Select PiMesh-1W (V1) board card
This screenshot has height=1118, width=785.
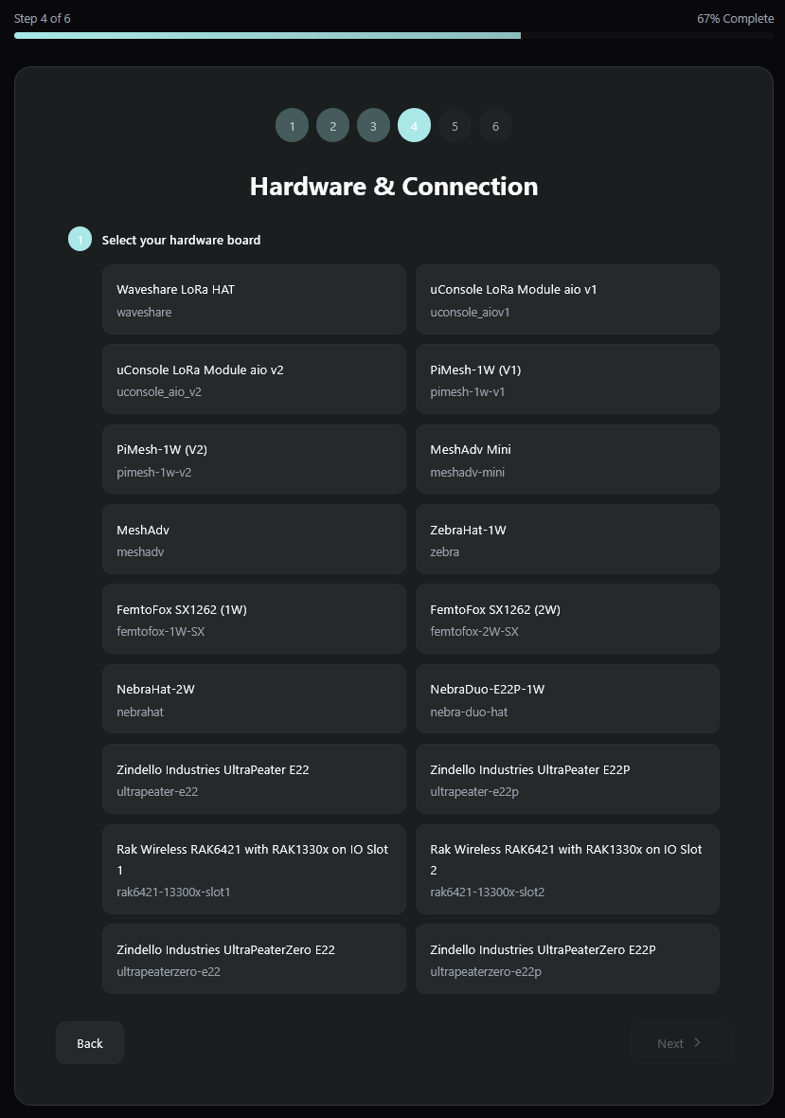(567, 379)
